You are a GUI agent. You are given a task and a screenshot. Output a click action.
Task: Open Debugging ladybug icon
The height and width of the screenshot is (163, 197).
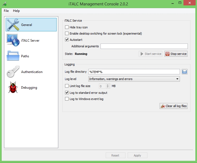pos(13,87)
